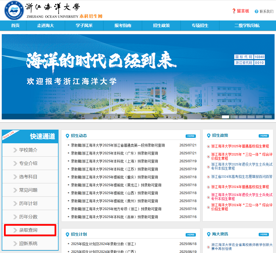Click the arrow icon beside 选考科目
Viewport: 276px width, 253px height.
(15, 177)
